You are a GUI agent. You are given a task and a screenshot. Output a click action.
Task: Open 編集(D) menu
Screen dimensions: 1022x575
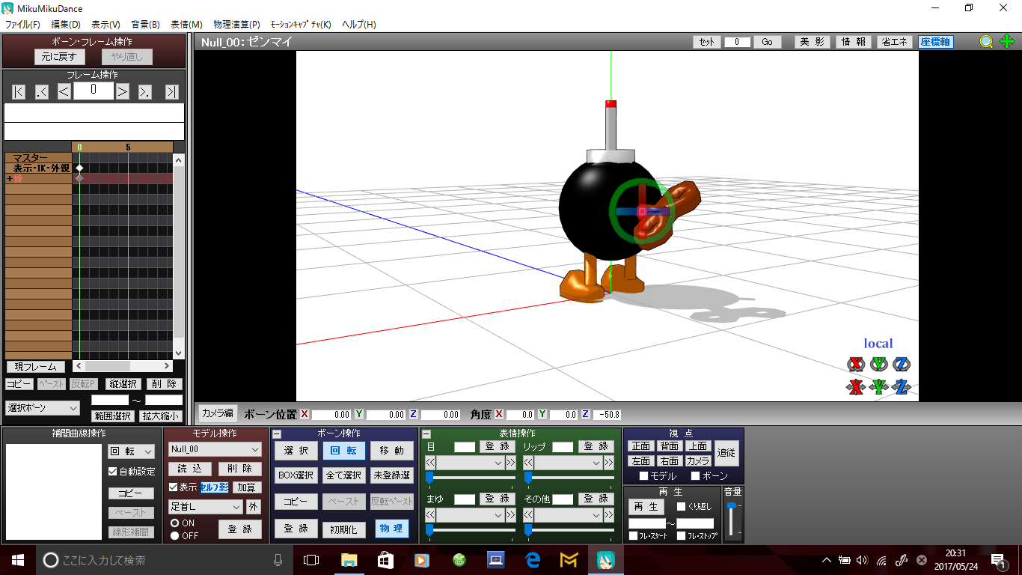click(x=66, y=25)
